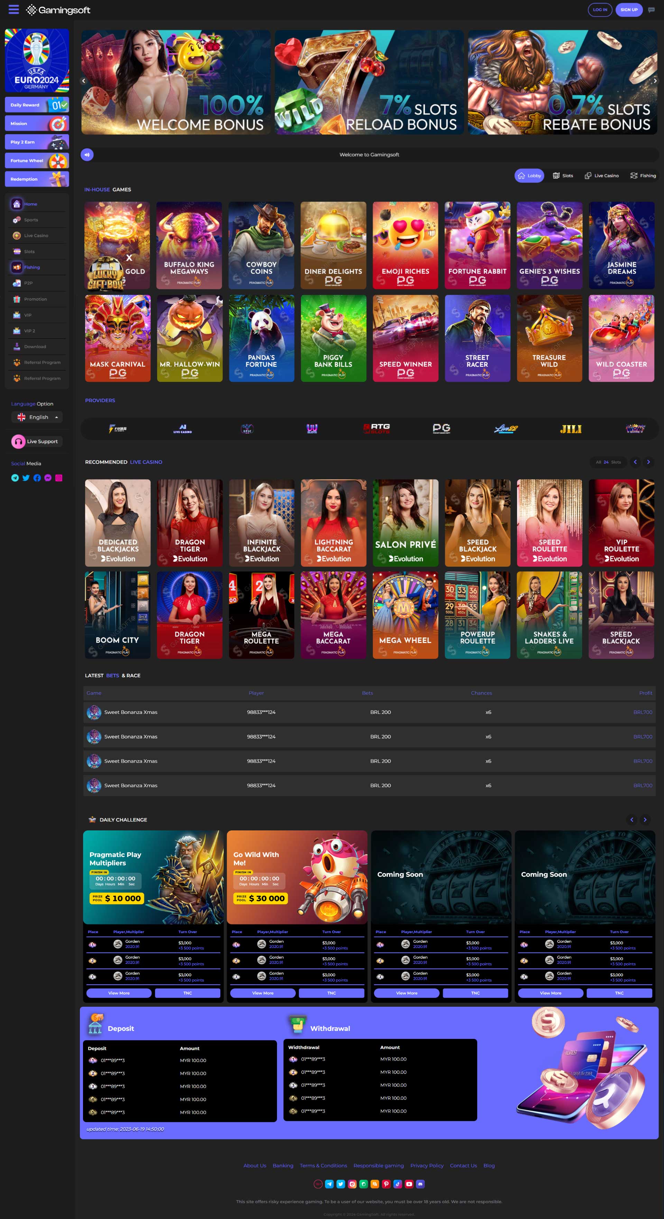Screen dimensions: 664x1219
Task: Open the UEFA Euro 2024 banner
Action: pos(37,60)
